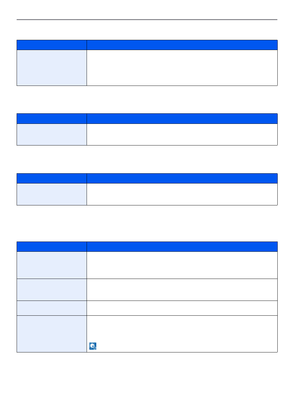Click the fourth table's second-row light-blue cell
Image resolution: width=294 pixels, height=417 pixels.
pyautogui.click(x=52, y=290)
